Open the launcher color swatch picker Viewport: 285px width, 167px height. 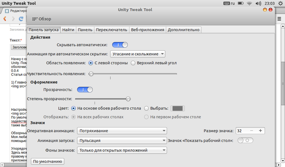[177, 108]
